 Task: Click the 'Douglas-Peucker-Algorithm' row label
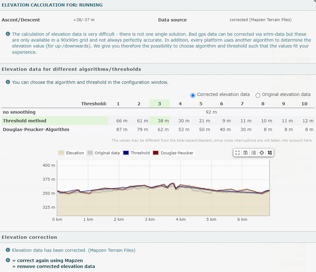pos(36,129)
